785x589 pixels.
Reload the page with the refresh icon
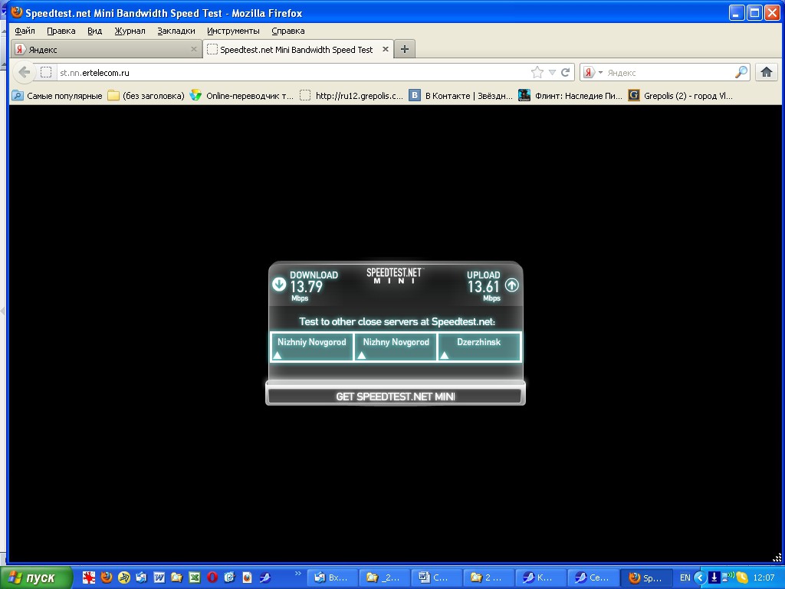point(566,73)
